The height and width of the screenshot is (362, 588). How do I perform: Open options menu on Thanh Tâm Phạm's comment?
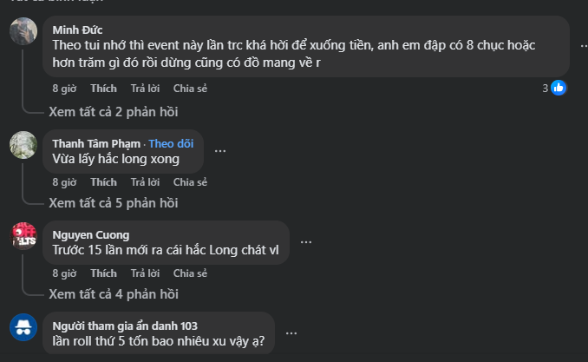(x=220, y=150)
